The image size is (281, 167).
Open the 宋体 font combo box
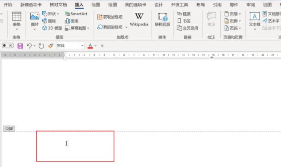coord(70,45)
